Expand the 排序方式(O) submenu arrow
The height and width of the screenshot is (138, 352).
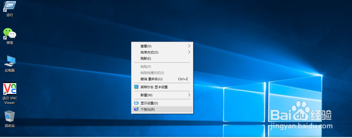pyautogui.click(x=189, y=52)
